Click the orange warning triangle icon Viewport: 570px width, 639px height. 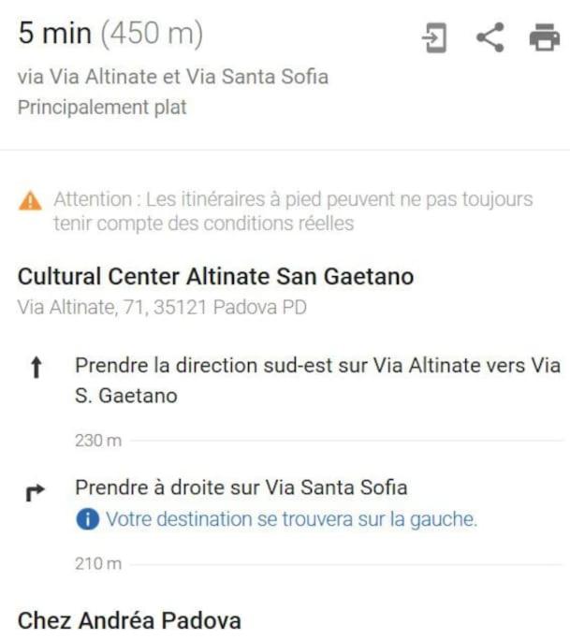point(30,201)
